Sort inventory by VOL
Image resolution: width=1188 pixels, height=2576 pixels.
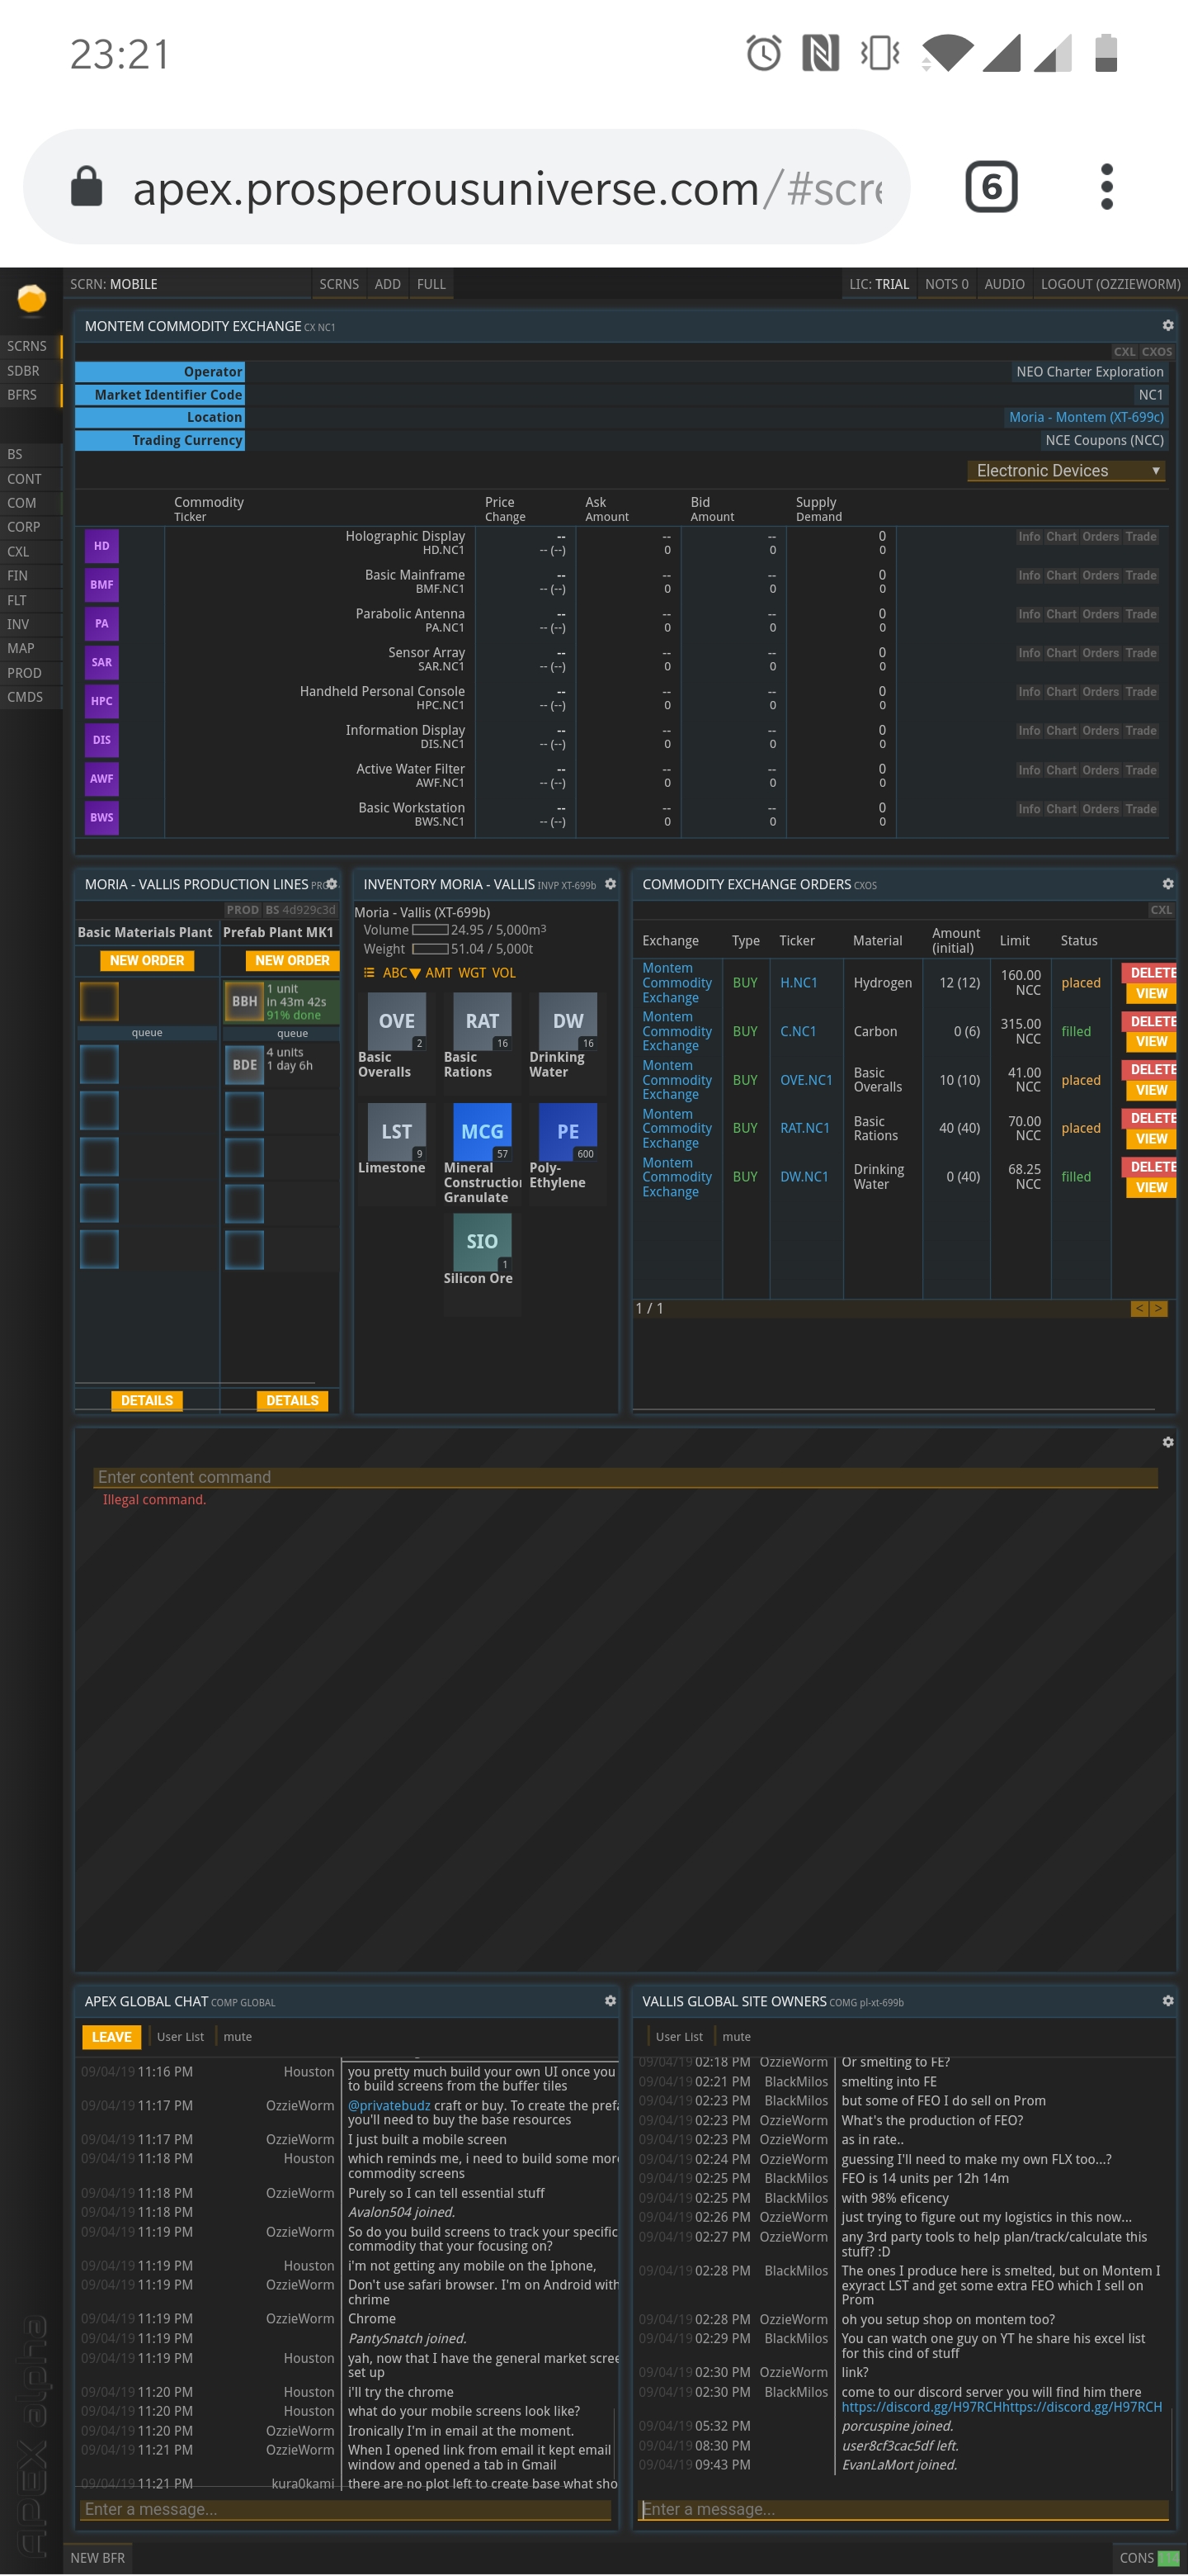[503, 973]
